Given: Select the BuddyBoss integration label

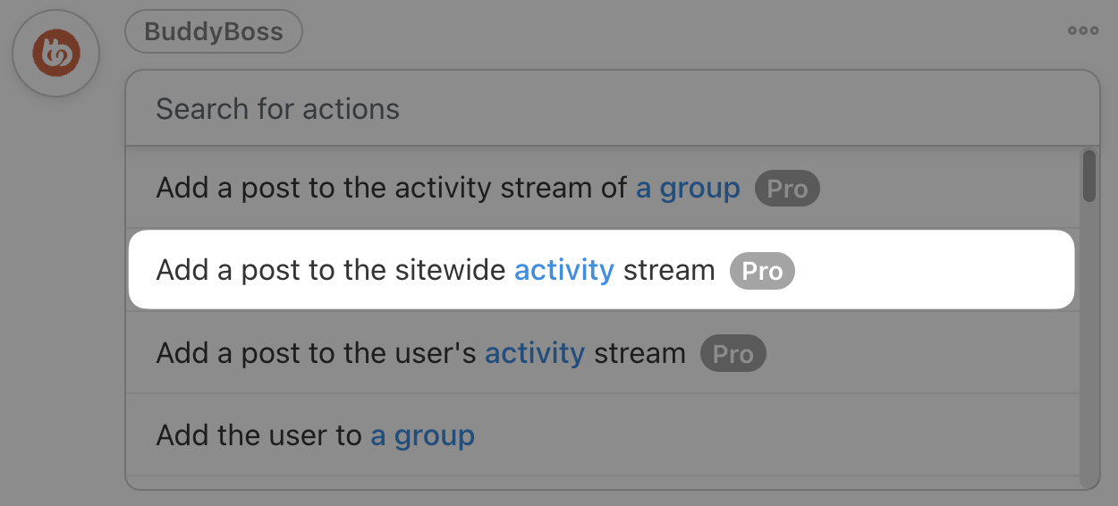Looking at the screenshot, I should pyautogui.click(x=214, y=32).
